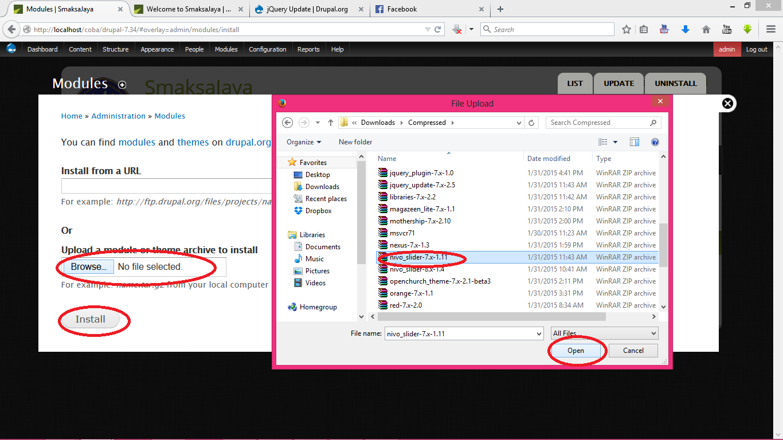Click the Log out link
The image size is (783, 440).
(x=757, y=49)
